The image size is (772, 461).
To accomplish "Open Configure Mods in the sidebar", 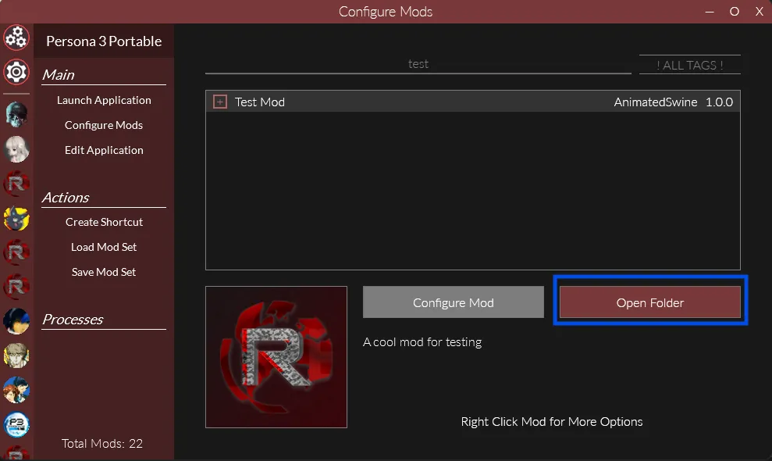I will pyautogui.click(x=104, y=125).
